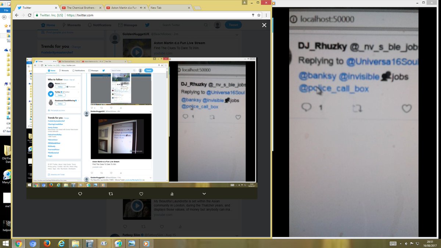
Task: Show hidden system tray icons
Action: pyautogui.click(x=401, y=243)
